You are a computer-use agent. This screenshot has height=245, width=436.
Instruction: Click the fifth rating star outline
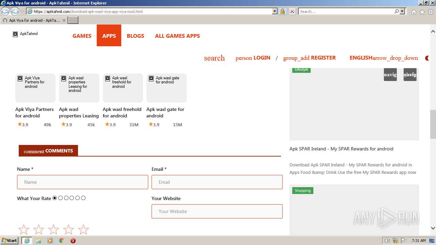pyautogui.click(x=83, y=230)
